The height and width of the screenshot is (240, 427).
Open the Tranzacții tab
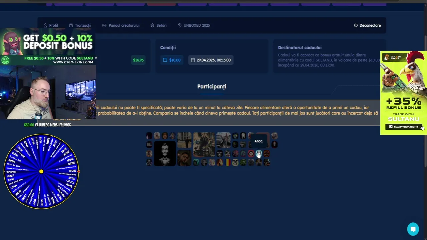[80, 25]
